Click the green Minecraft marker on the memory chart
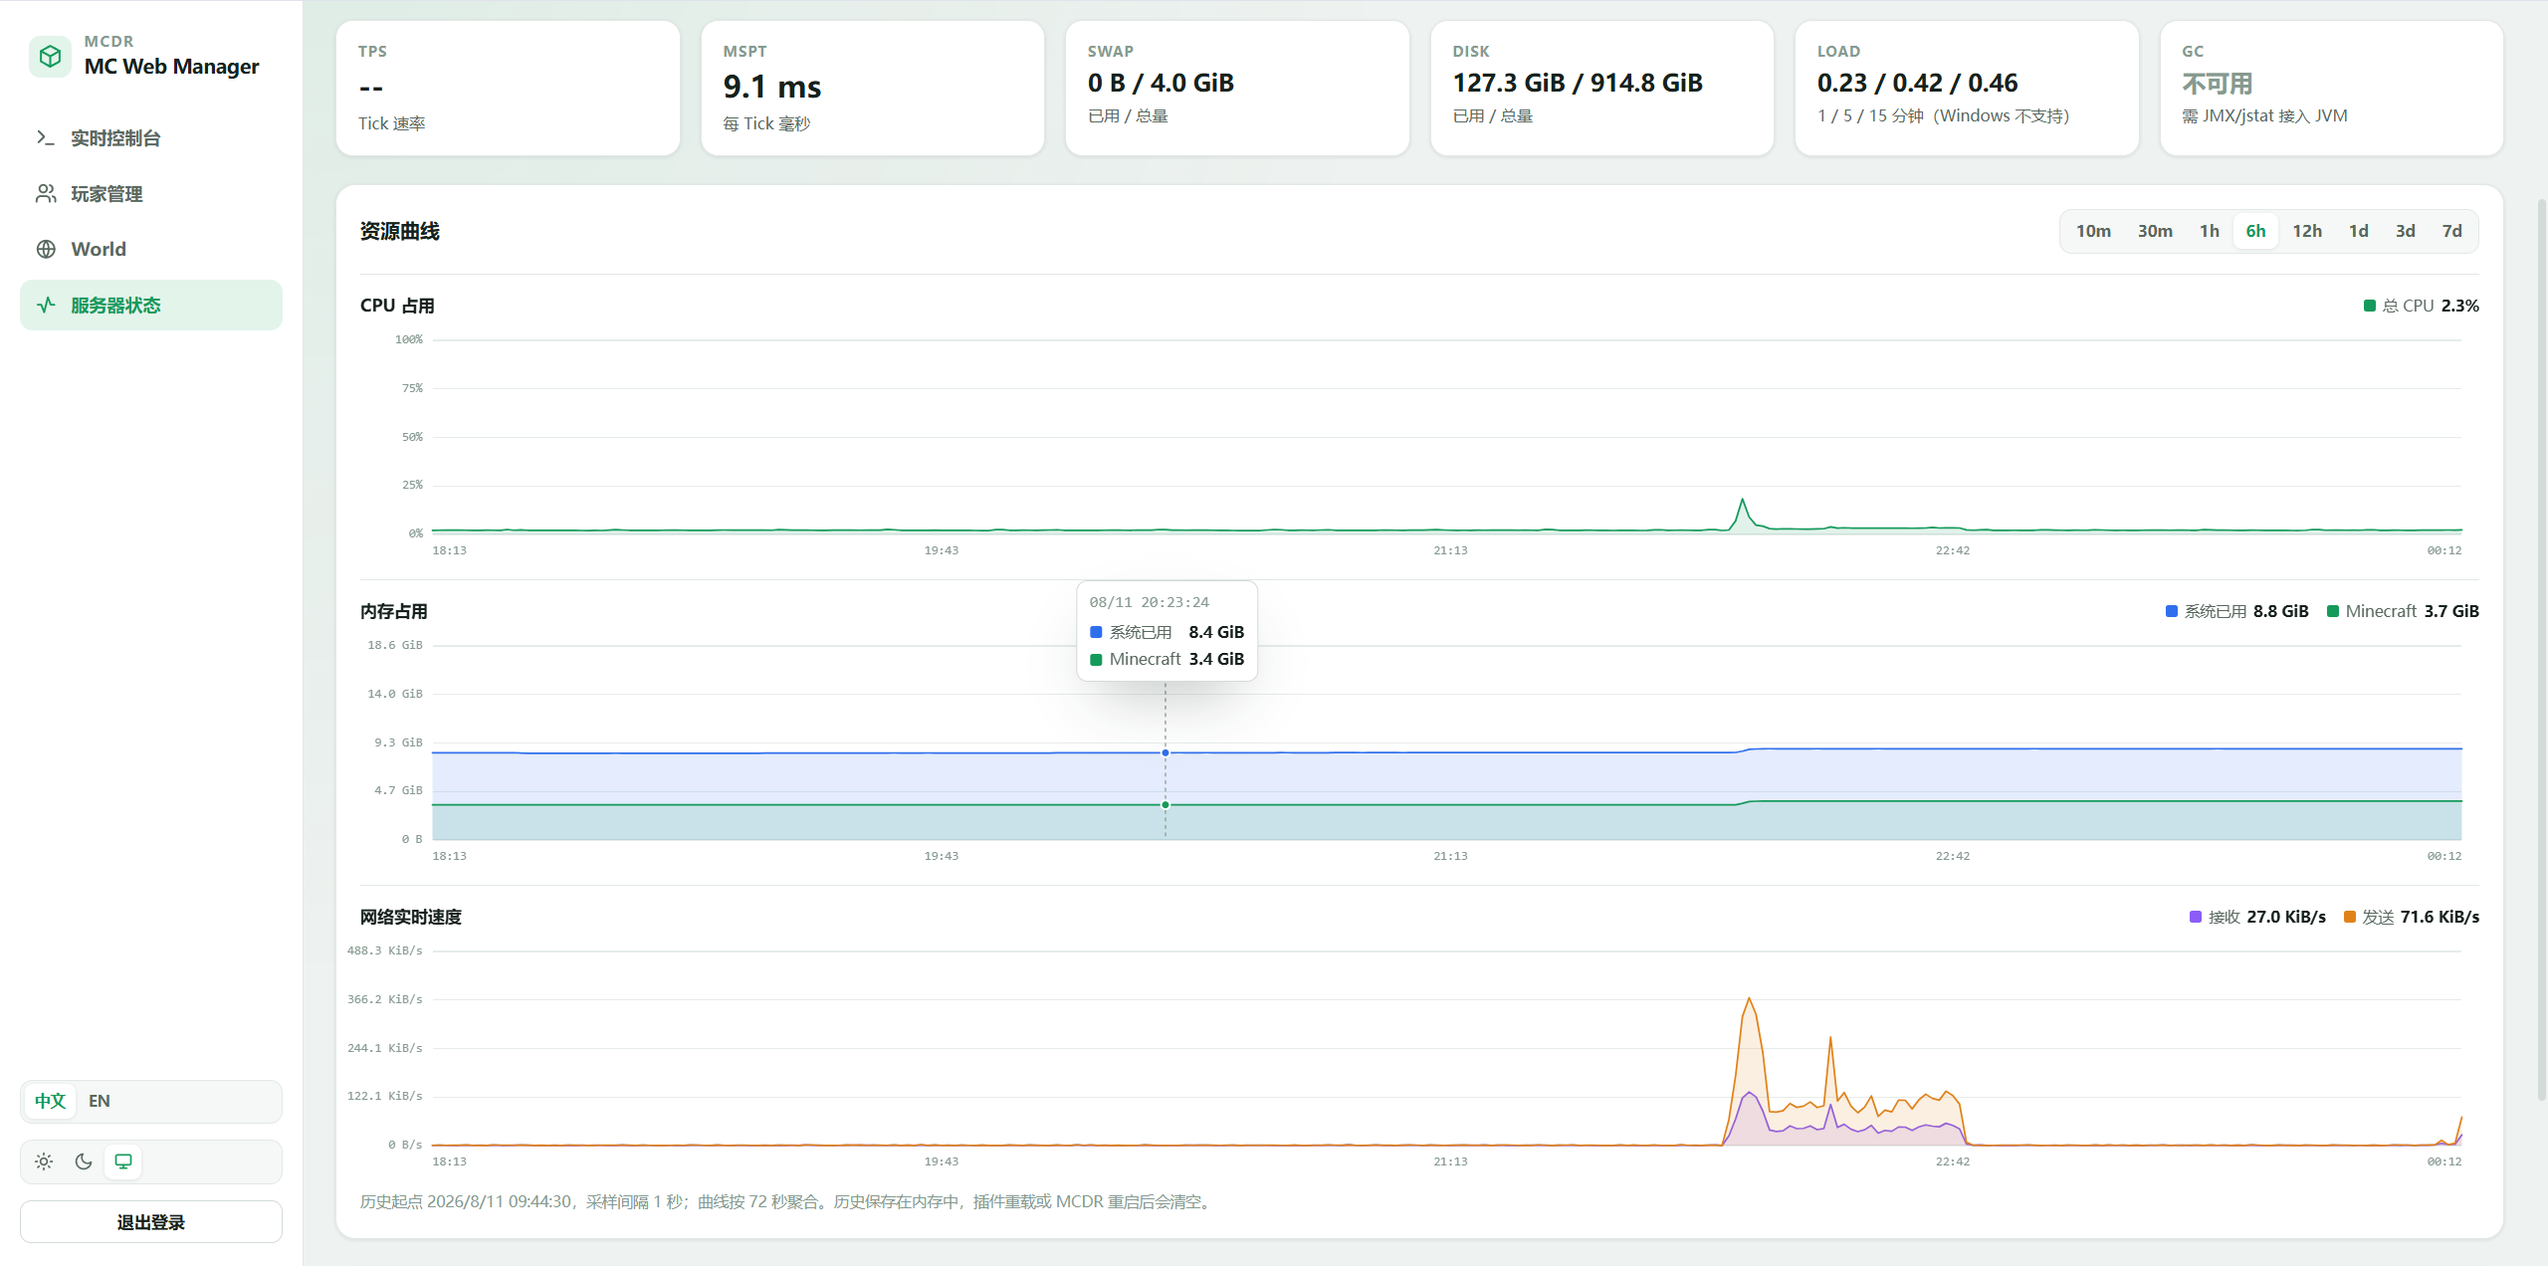This screenshot has height=1266, width=2548. (x=1166, y=804)
